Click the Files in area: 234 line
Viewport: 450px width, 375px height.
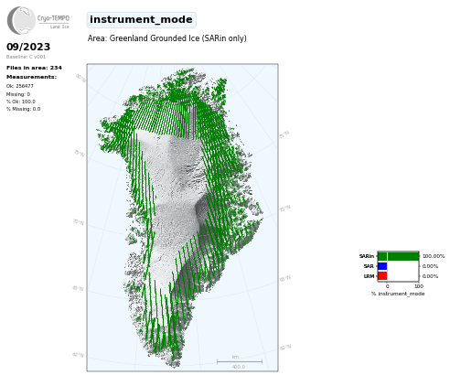click(x=34, y=68)
